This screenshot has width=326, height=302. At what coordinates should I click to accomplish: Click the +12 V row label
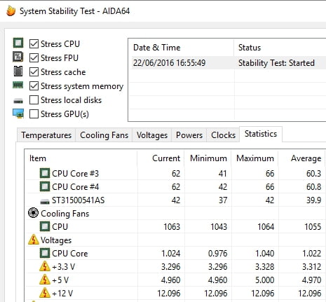[62, 294]
